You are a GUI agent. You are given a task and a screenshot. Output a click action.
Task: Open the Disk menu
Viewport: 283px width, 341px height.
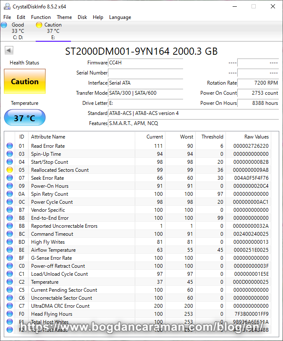82,17
